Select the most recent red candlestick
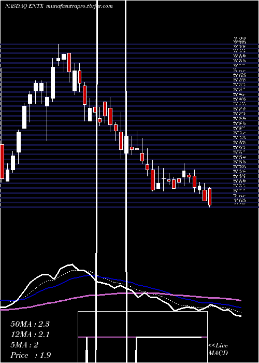 click(x=210, y=197)
